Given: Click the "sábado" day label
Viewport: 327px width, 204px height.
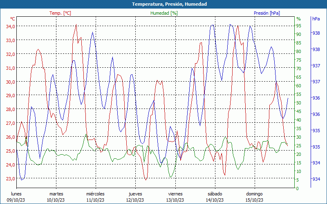Looking at the screenshot, I should (215, 194).
